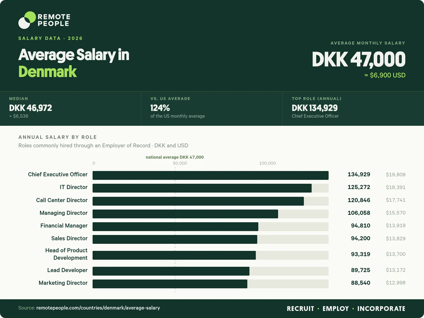Click the 'Sales Director' row label

tap(69, 238)
